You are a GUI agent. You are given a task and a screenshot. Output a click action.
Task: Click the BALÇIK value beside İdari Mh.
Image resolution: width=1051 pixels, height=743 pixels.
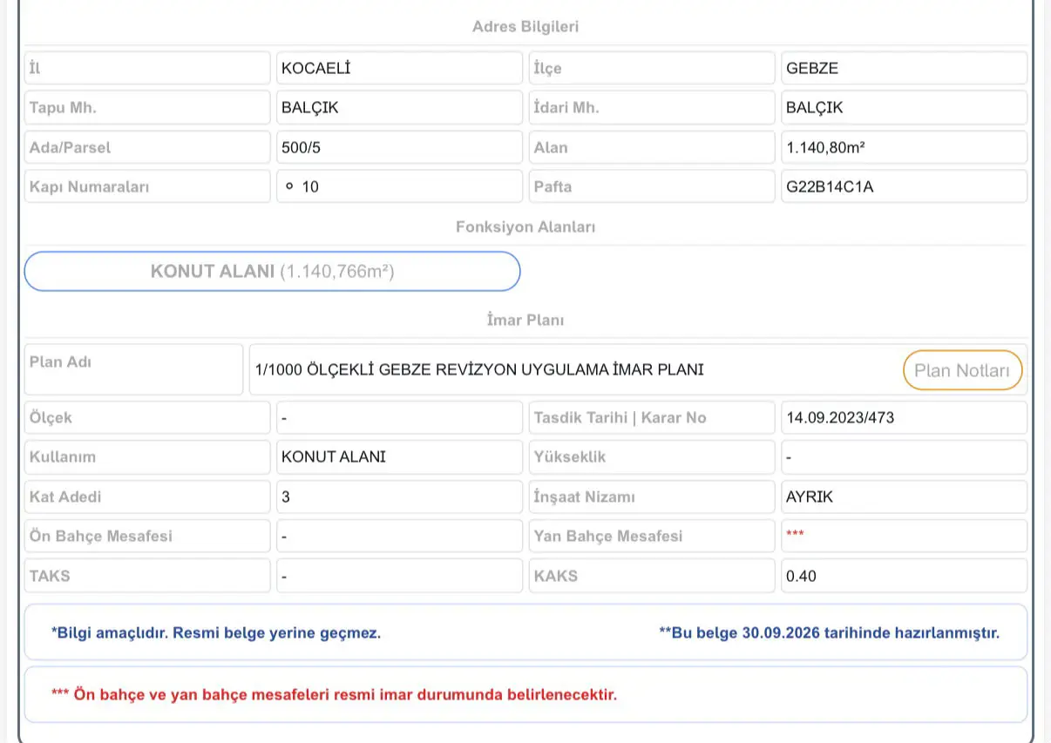[x=814, y=108]
